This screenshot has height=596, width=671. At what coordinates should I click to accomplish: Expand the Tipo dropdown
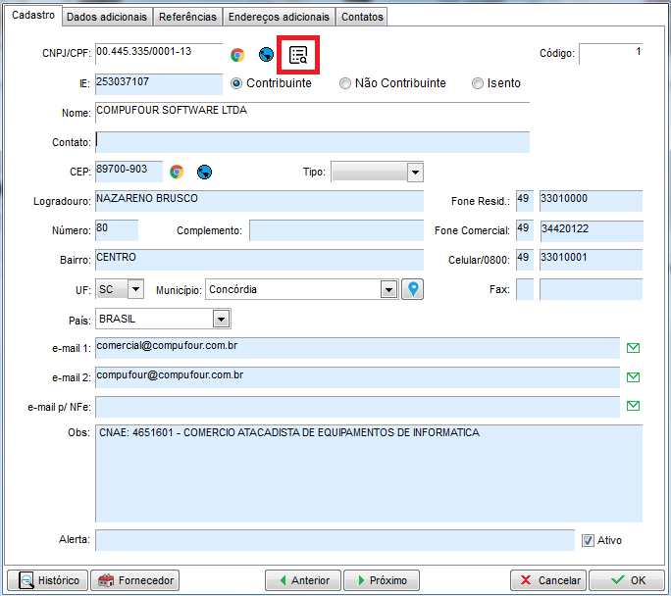[x=415, y=173]
